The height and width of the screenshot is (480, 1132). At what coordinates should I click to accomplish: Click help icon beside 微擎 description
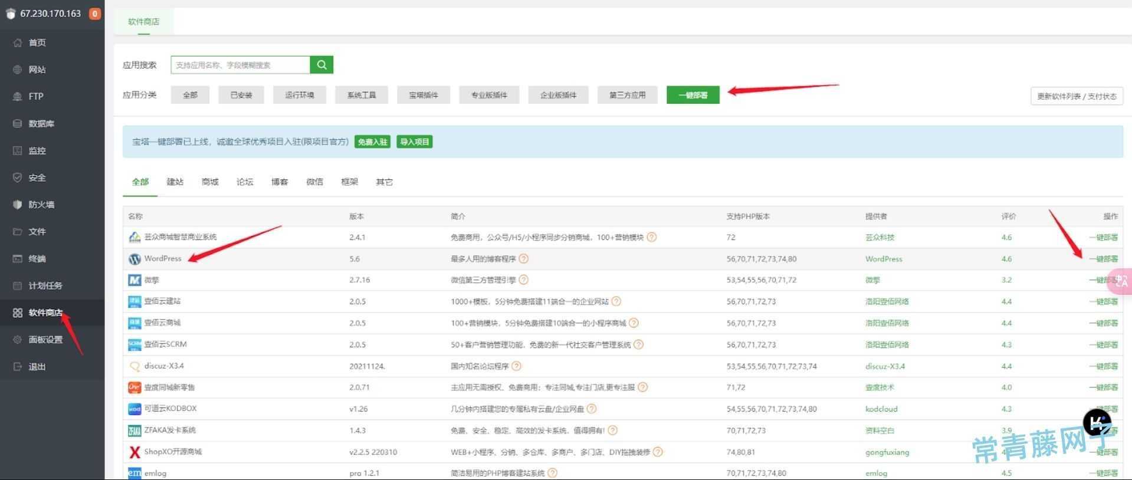pos(524,280)
